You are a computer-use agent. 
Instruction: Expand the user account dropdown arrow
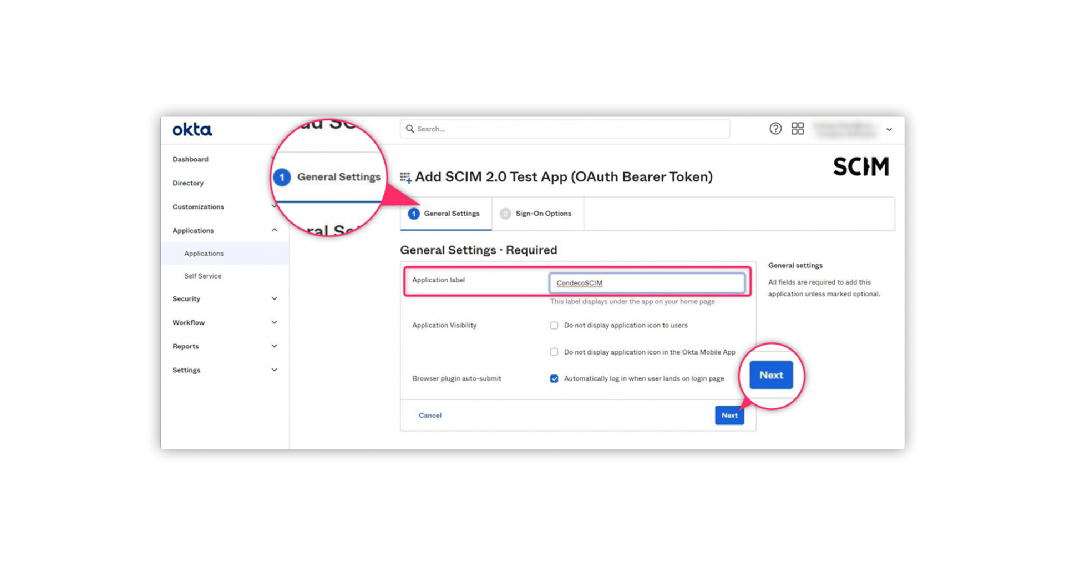[889, 129]
